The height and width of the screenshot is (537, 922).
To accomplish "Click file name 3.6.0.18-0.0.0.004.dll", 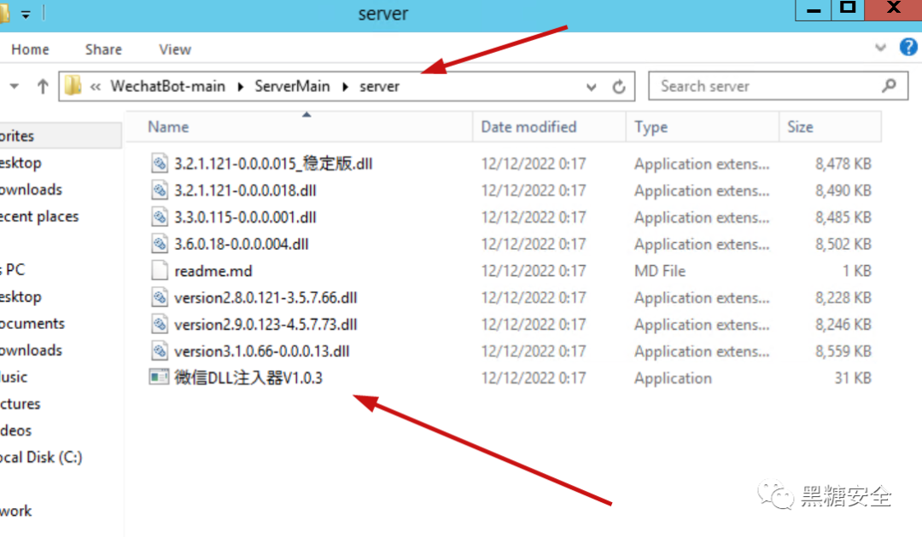I will click(x=241, y=244).
